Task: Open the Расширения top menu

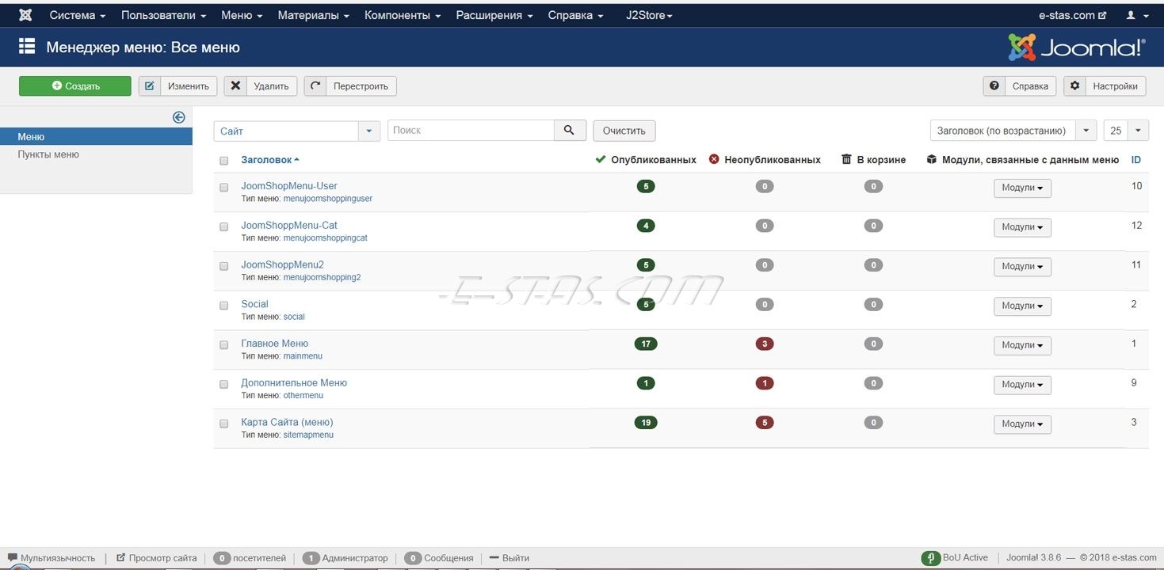Action: 494,15
